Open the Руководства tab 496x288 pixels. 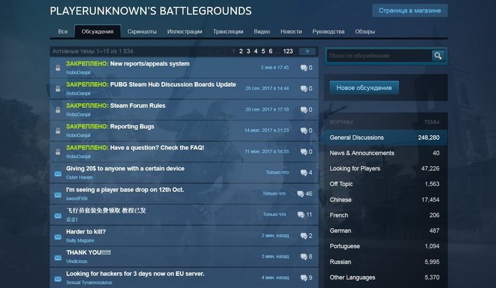pos(328,31)
